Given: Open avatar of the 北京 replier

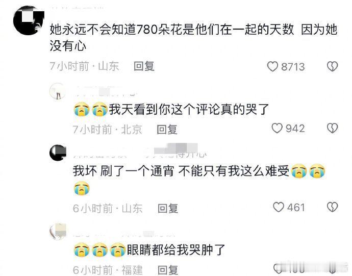Looking at the screenshot, I should click(58, 91).
